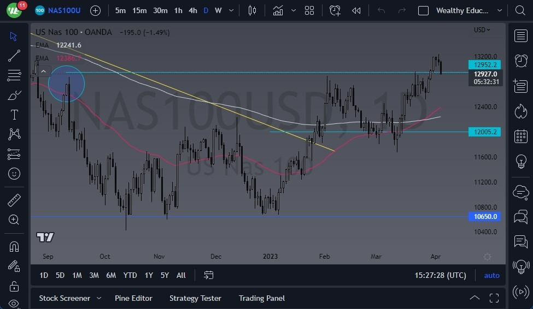
Task: Select the weekly W timeframe
Action: [218, 10]
